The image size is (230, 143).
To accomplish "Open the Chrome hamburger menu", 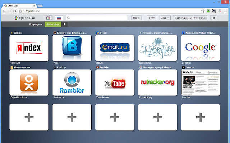I will point(225,11).
